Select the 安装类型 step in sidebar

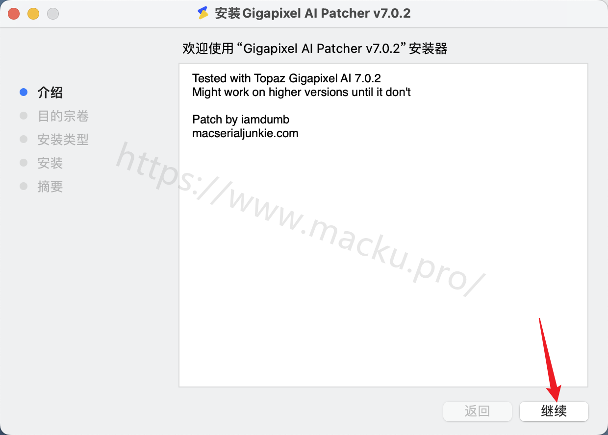tap(63, 140)
